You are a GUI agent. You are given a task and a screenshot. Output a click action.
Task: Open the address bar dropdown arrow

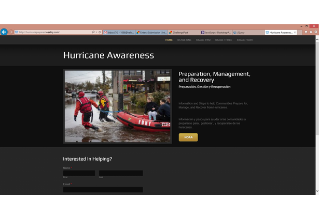tap(96, 32)
